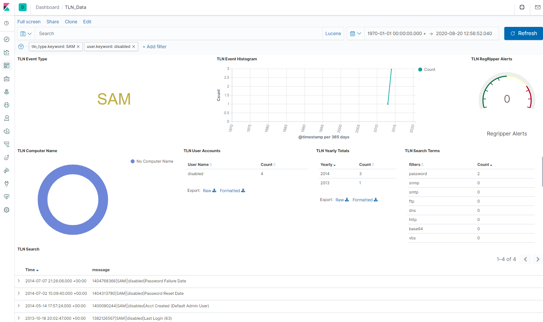Go to next page of TLN Search

(x=538, y=259)
